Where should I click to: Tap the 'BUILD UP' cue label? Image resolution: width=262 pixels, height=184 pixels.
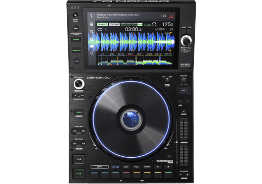pyautogui.click(x=158, y=54)
